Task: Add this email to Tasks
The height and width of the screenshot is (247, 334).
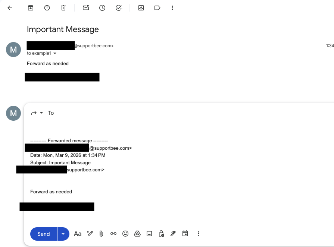Action: point(119,7)
